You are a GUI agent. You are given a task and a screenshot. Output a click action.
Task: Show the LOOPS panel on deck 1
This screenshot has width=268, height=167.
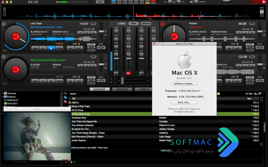coord(91,47)
